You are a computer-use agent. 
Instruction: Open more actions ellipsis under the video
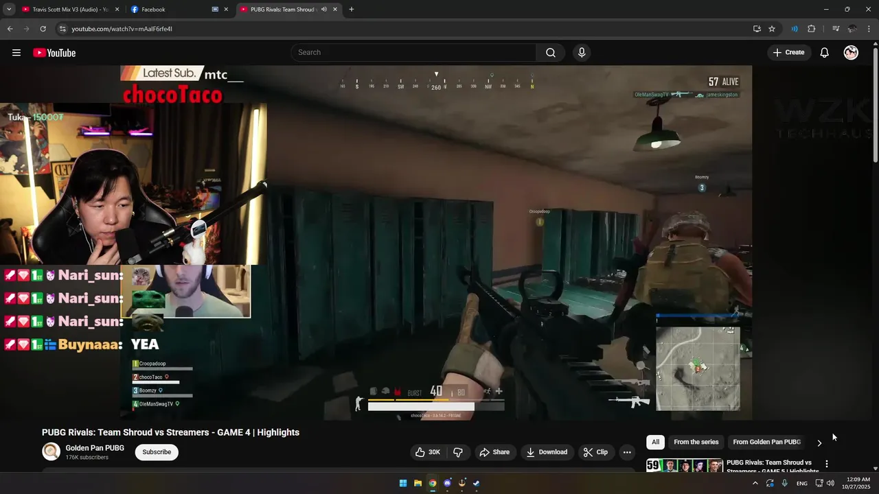(627, 452)
